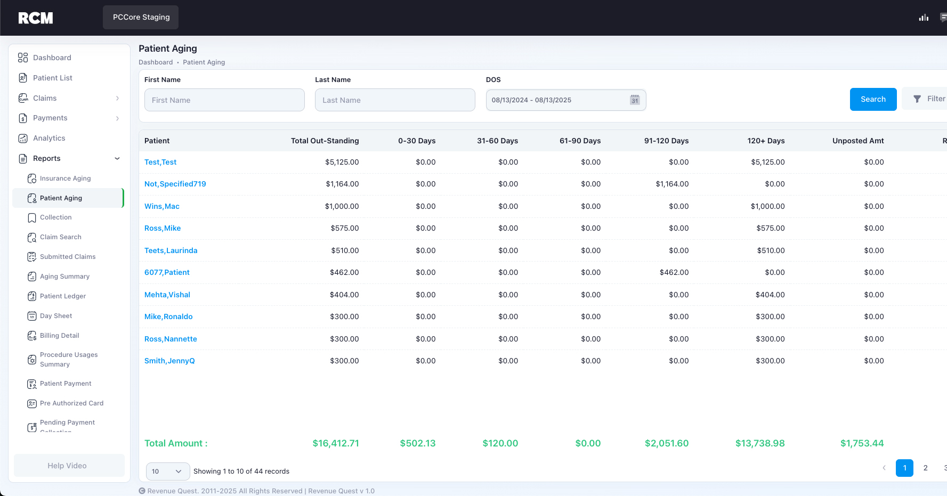Image resolution: width=947 pixels, height=496 pixels.
Task: Open the records per page dropdown
Action: point(167,471)
